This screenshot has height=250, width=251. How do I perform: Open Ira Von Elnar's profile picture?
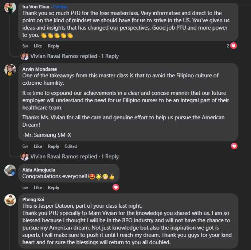10,7
